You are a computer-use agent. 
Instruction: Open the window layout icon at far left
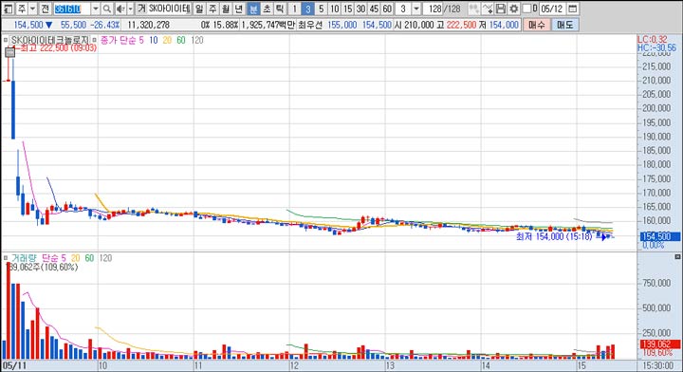click(9, 9)
